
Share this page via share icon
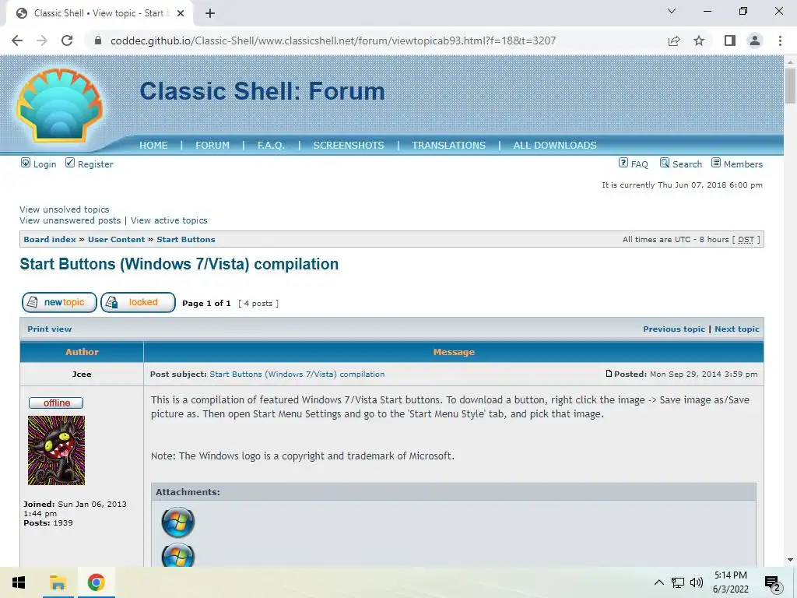pyautogui.click(x=674, y=40)
